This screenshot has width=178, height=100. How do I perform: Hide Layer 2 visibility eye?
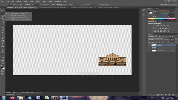coord(149,45)
